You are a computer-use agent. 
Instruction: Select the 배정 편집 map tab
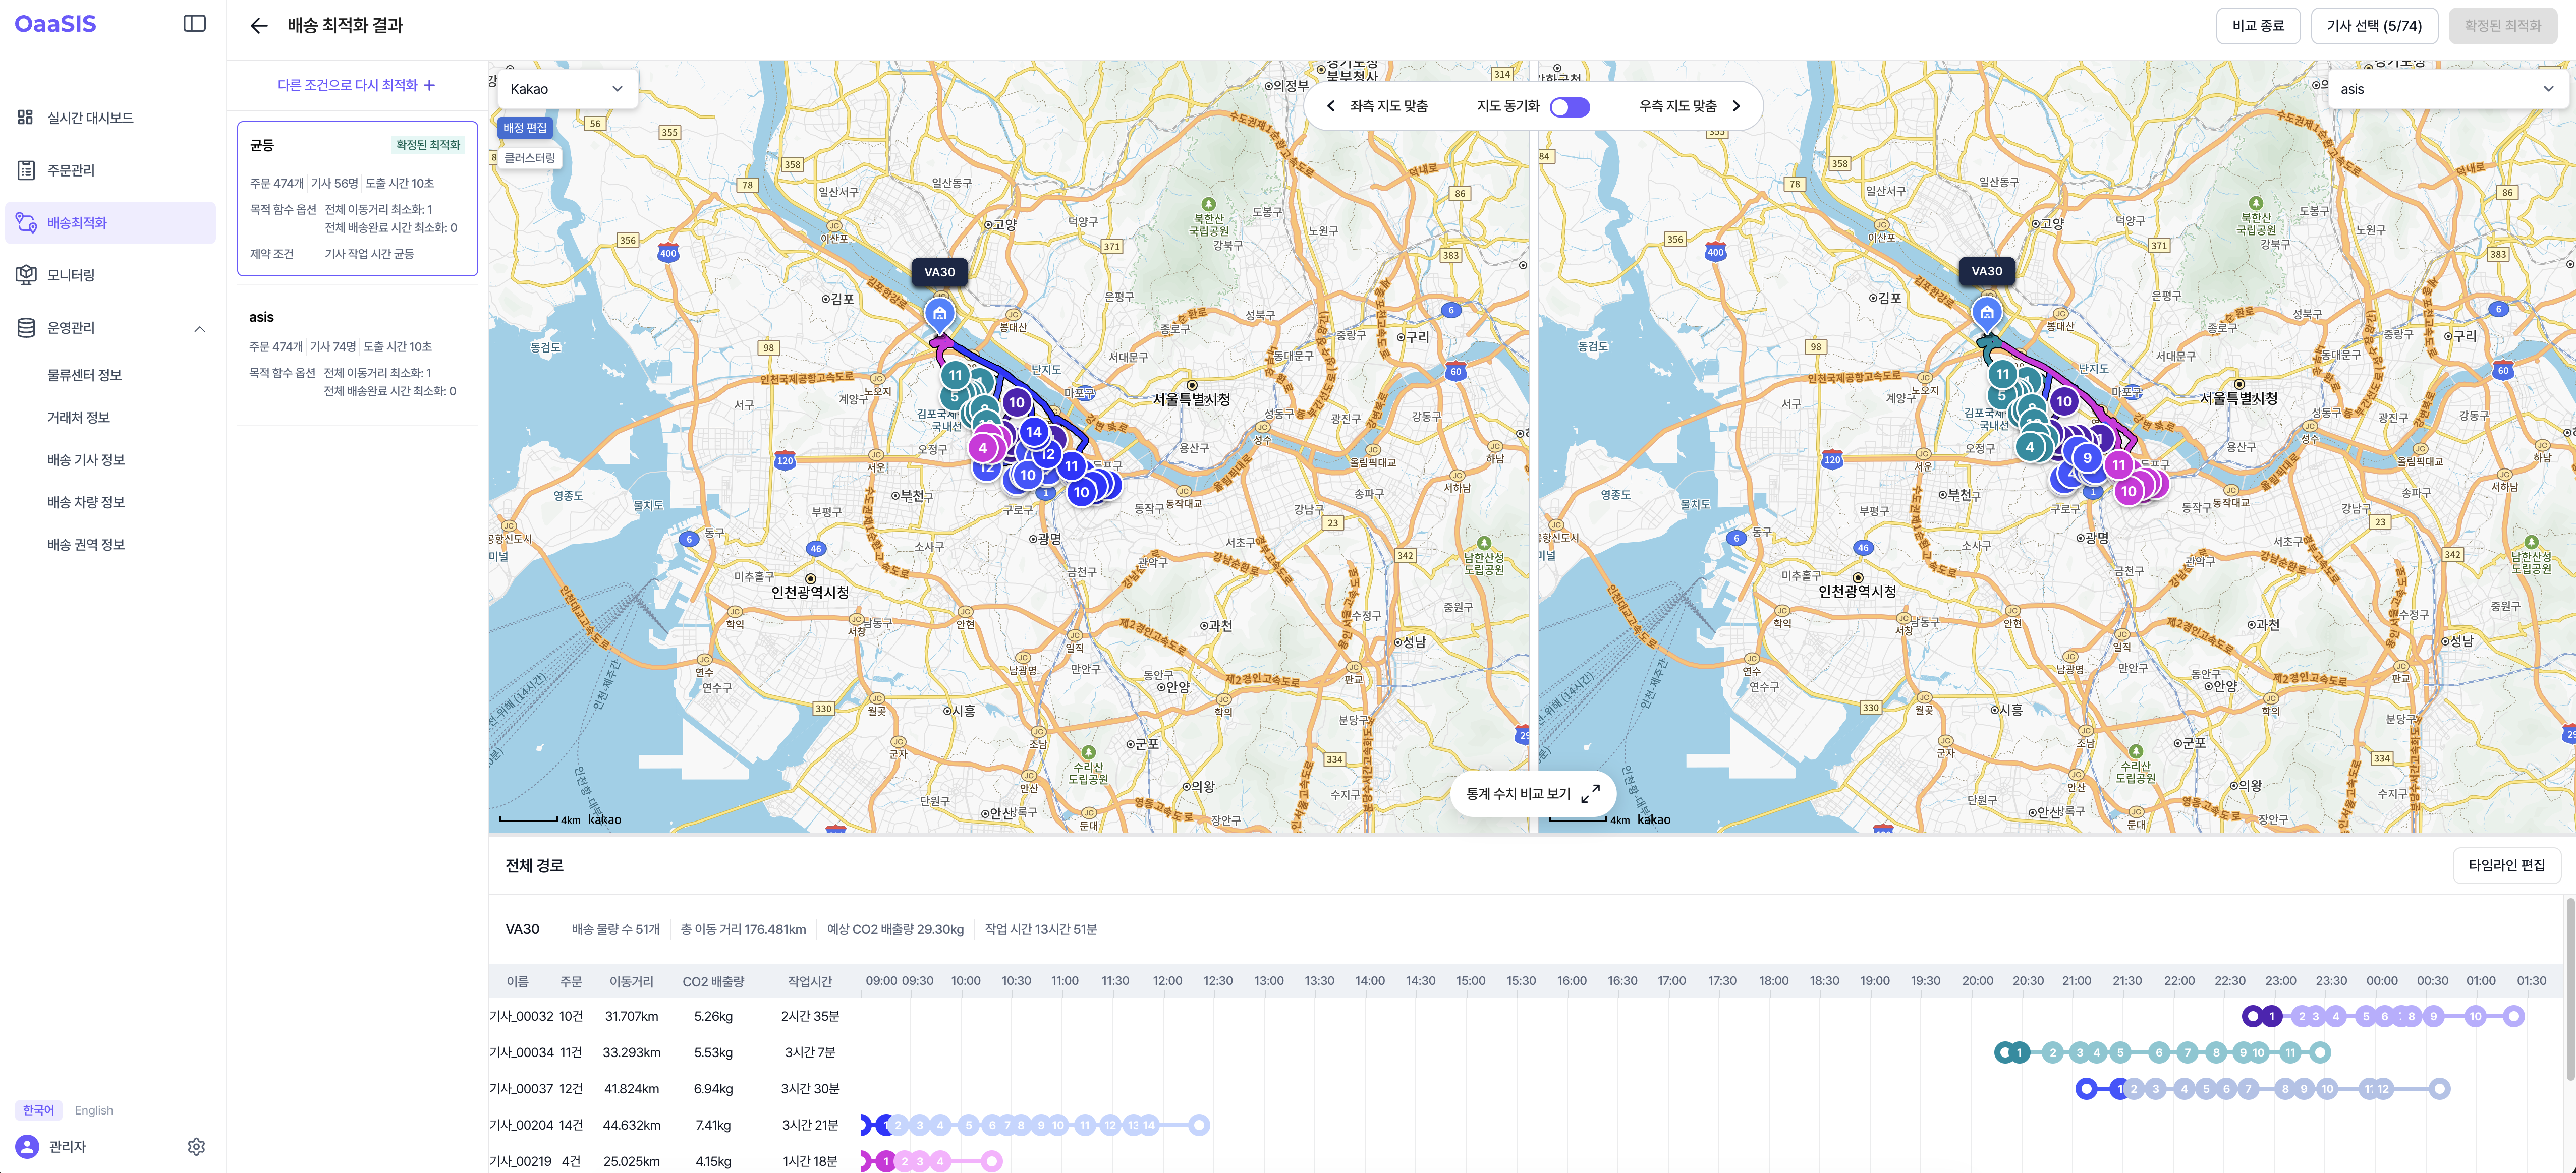point(525,128)
